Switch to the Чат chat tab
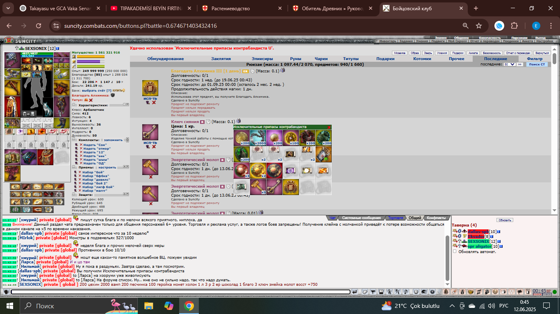 pos(332,218)
